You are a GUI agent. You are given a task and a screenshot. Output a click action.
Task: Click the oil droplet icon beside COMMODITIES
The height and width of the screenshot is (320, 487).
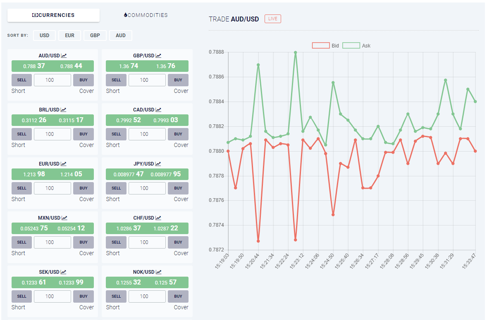(x=126, y=15)
